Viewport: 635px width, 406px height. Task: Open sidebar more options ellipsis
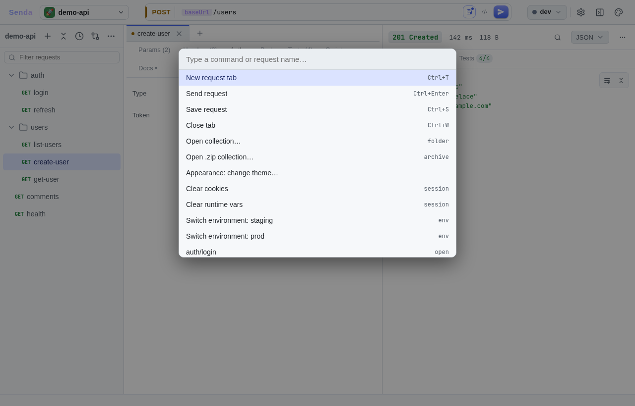tap(111, 36)
